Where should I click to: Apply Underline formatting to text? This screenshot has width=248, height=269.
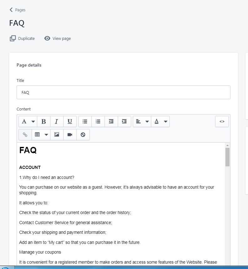(x=70, y=121)
